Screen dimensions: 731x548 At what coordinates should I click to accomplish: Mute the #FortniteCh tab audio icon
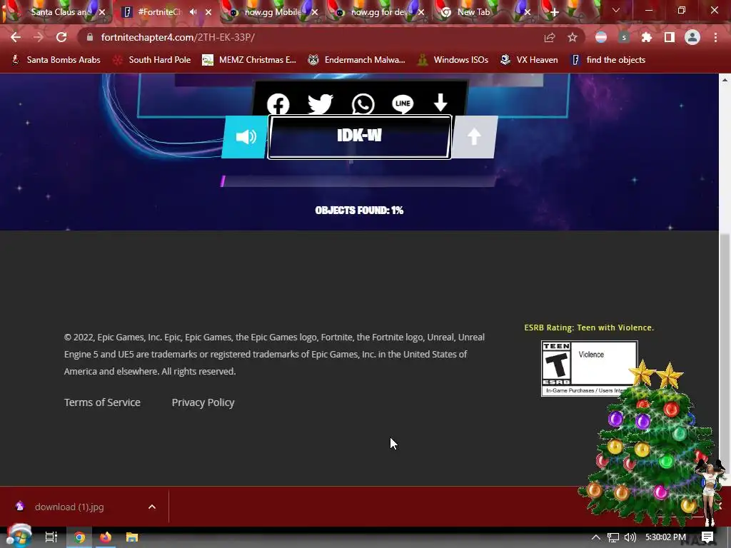[193, 12]
